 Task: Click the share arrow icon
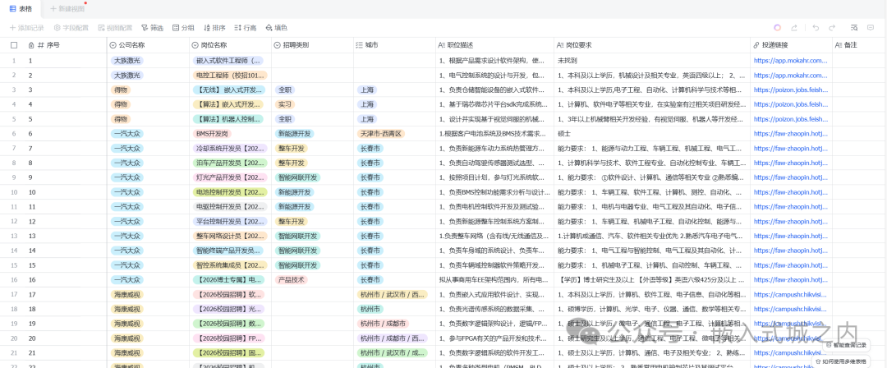[794, 28]
